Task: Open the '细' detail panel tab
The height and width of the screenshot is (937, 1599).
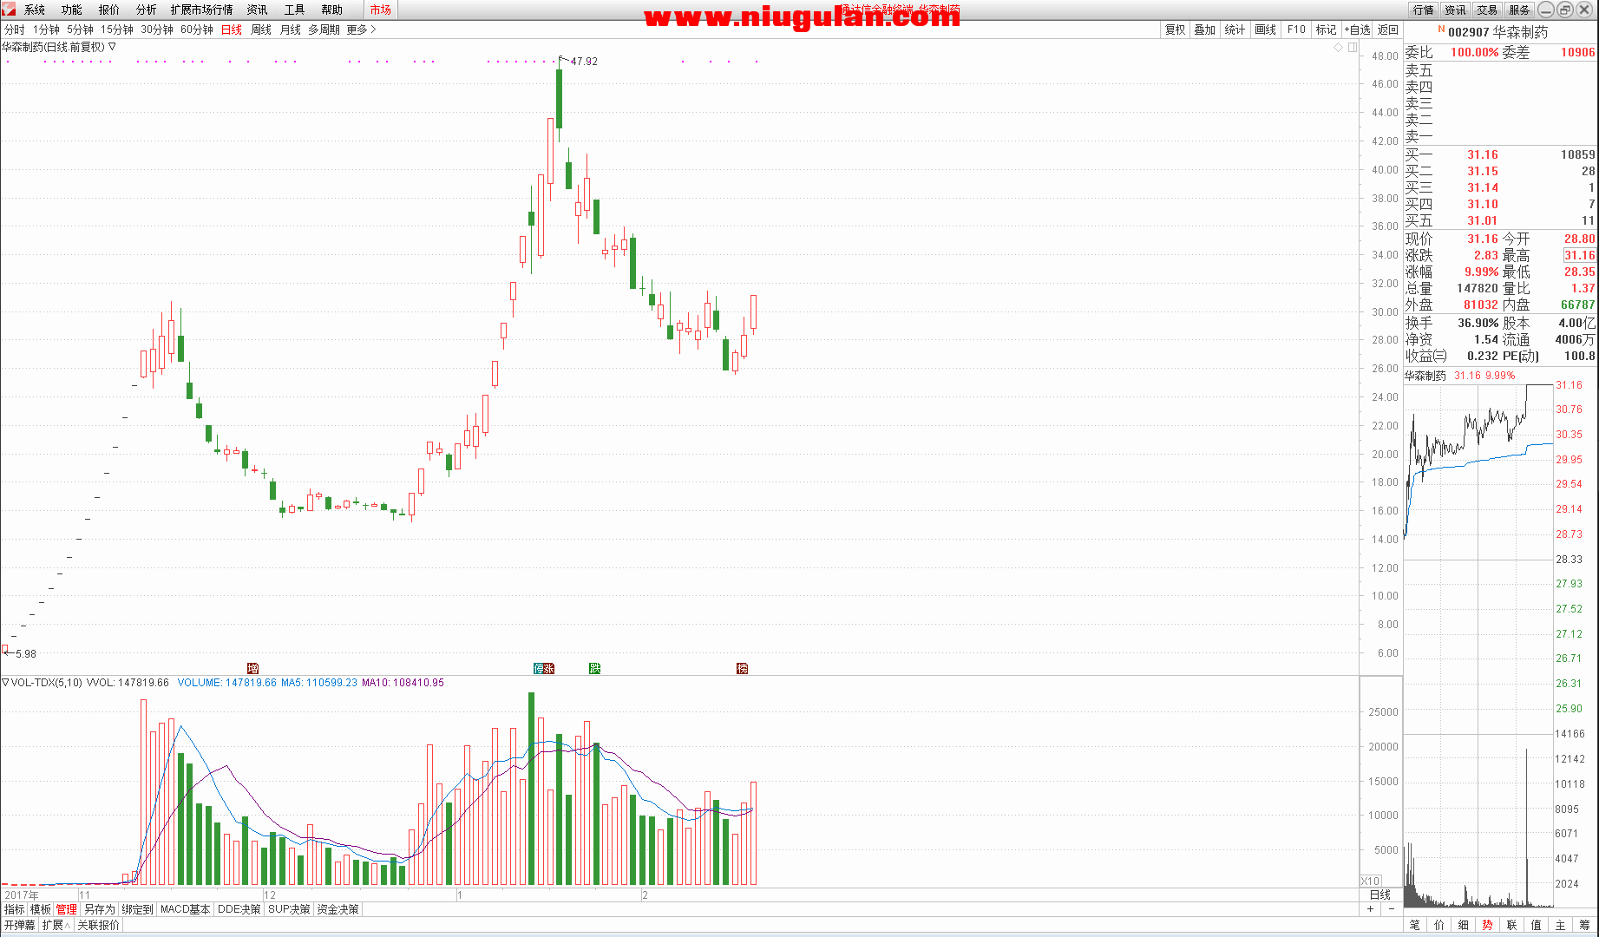Action: (x=1464, y=925)
